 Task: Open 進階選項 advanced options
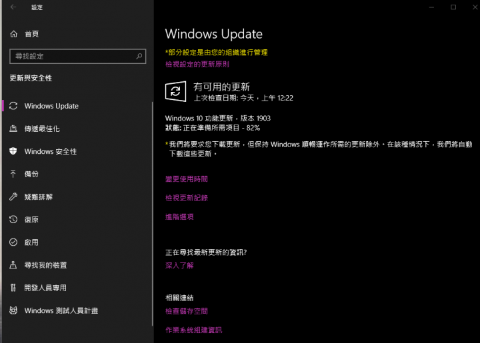point(179,216)
